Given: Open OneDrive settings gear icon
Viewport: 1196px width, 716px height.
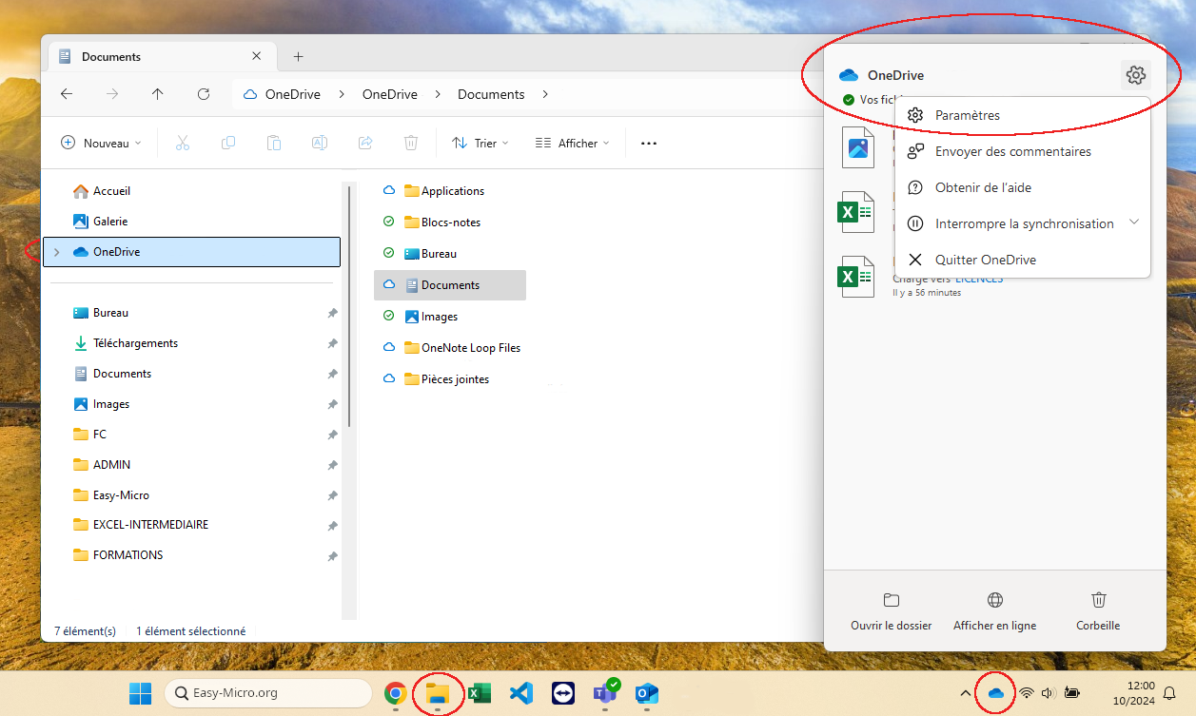Looking at the screenshot, I should pos(1135,75).
